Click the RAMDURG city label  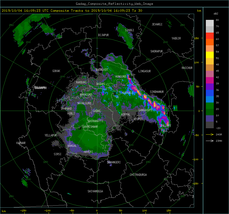81,82
